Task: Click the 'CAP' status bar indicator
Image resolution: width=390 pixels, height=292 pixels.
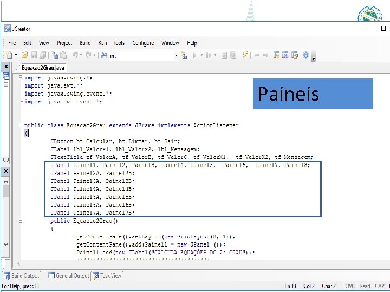Action: coord(379,286)
